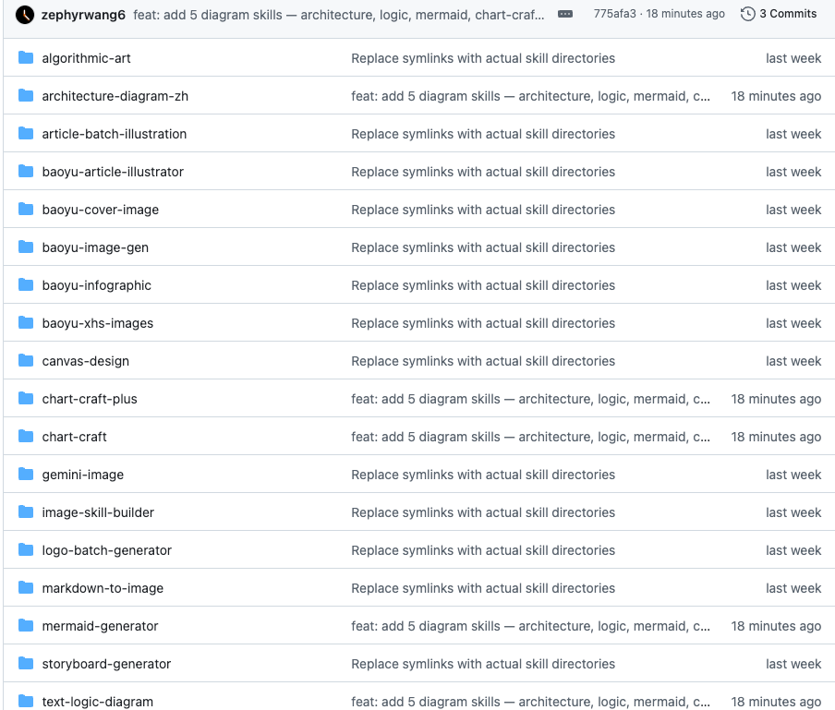Screen dimensions: 835x710
Task: Open commit hash 775afa3
Action: click(x=614, y=15)
